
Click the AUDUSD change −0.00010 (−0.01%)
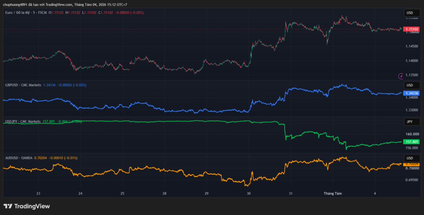[63, 158]
